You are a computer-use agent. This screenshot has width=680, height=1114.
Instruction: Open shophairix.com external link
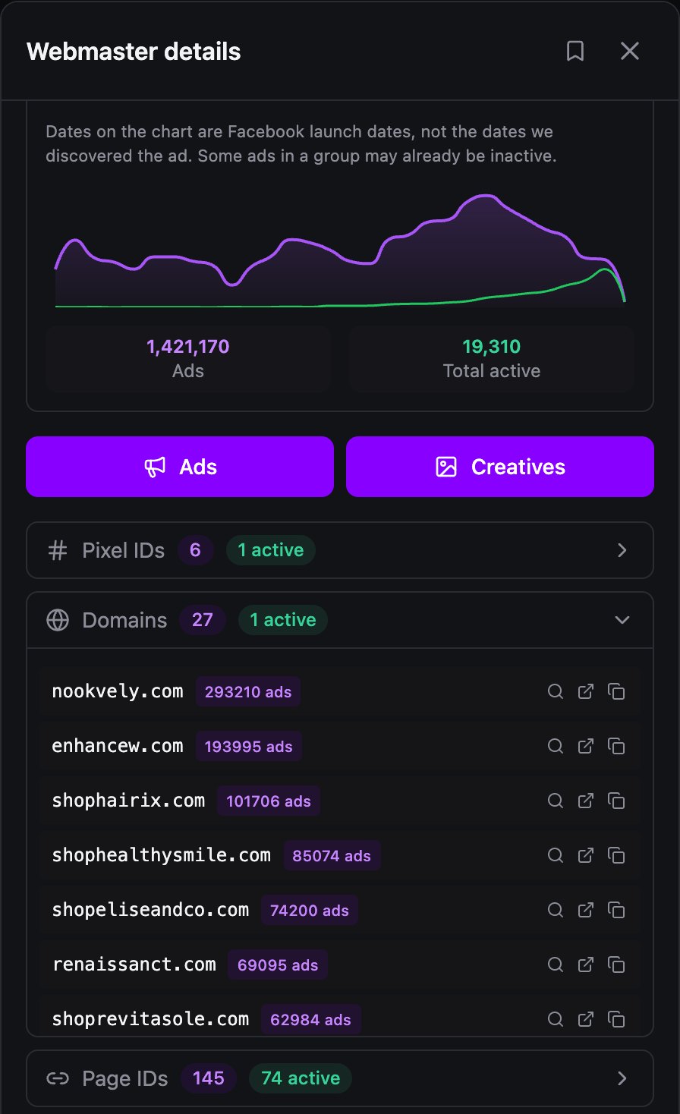(x=586, y=801)
